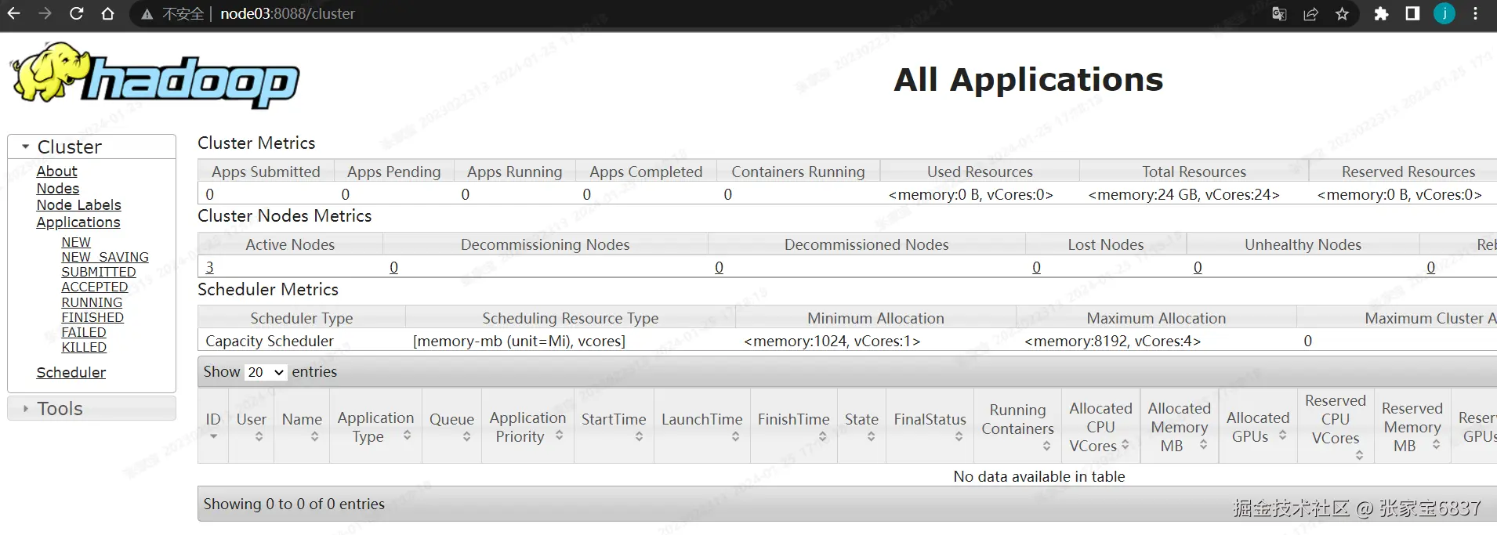Screen dimensions: 1497x535
Task: Open the translate page icon
Action: point(1279,14)
